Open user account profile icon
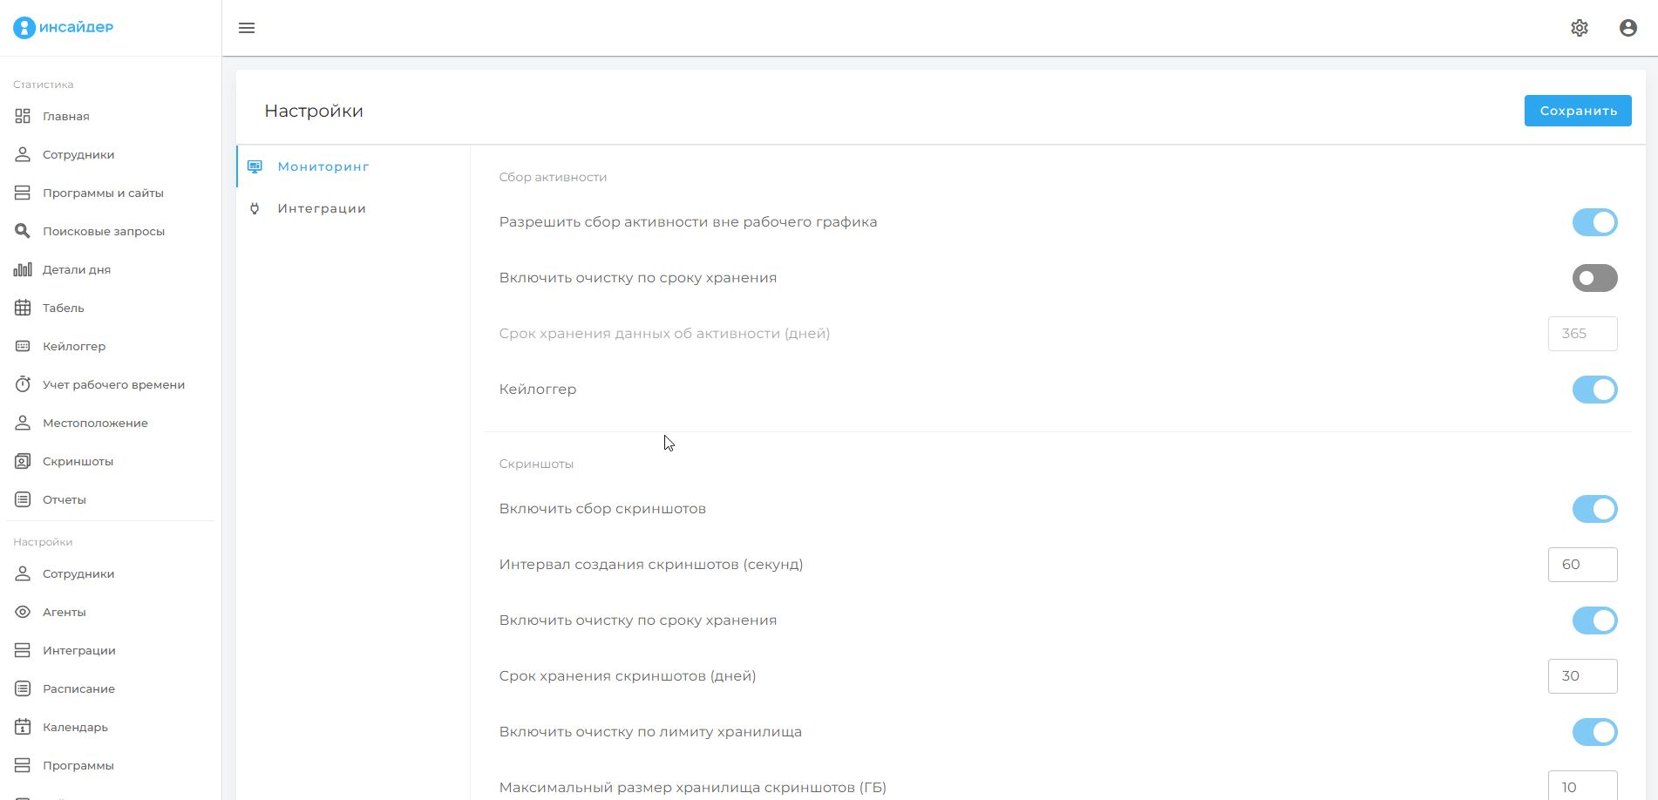The height and width of the screenshot is (800, 1658). point(1627,28)
